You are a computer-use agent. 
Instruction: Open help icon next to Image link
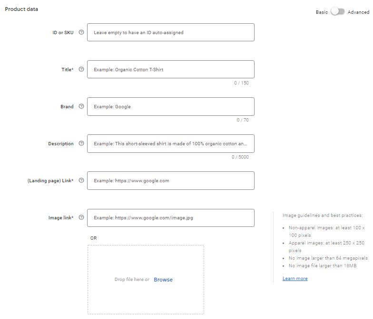pyautogui.click(x=81, y=217)
